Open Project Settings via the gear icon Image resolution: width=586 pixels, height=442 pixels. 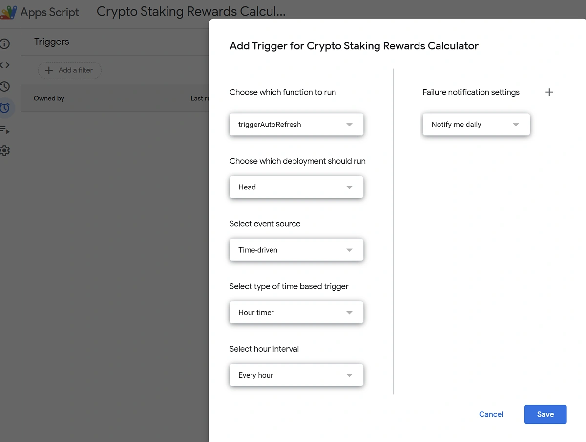(5, 150)
